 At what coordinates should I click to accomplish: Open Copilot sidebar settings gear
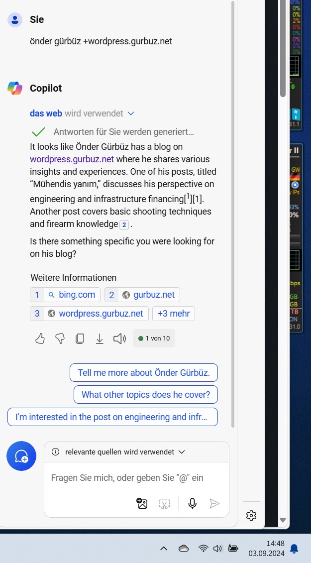point(251,516)
